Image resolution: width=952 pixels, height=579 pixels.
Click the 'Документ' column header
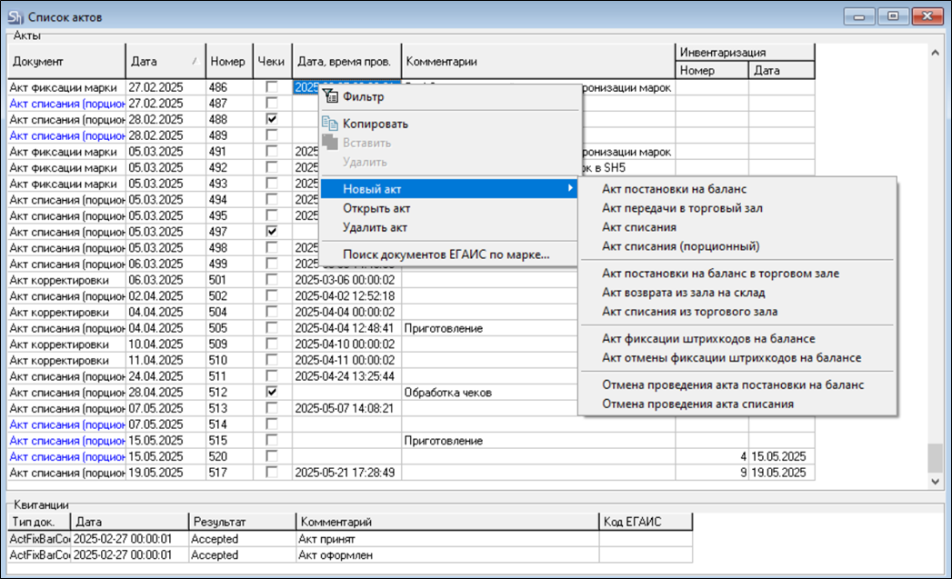click(65, 62)
